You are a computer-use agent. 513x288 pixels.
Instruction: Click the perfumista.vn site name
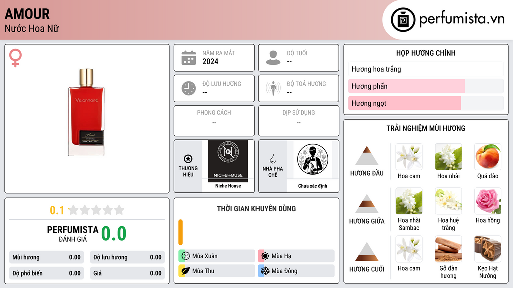tap(462, 19)
